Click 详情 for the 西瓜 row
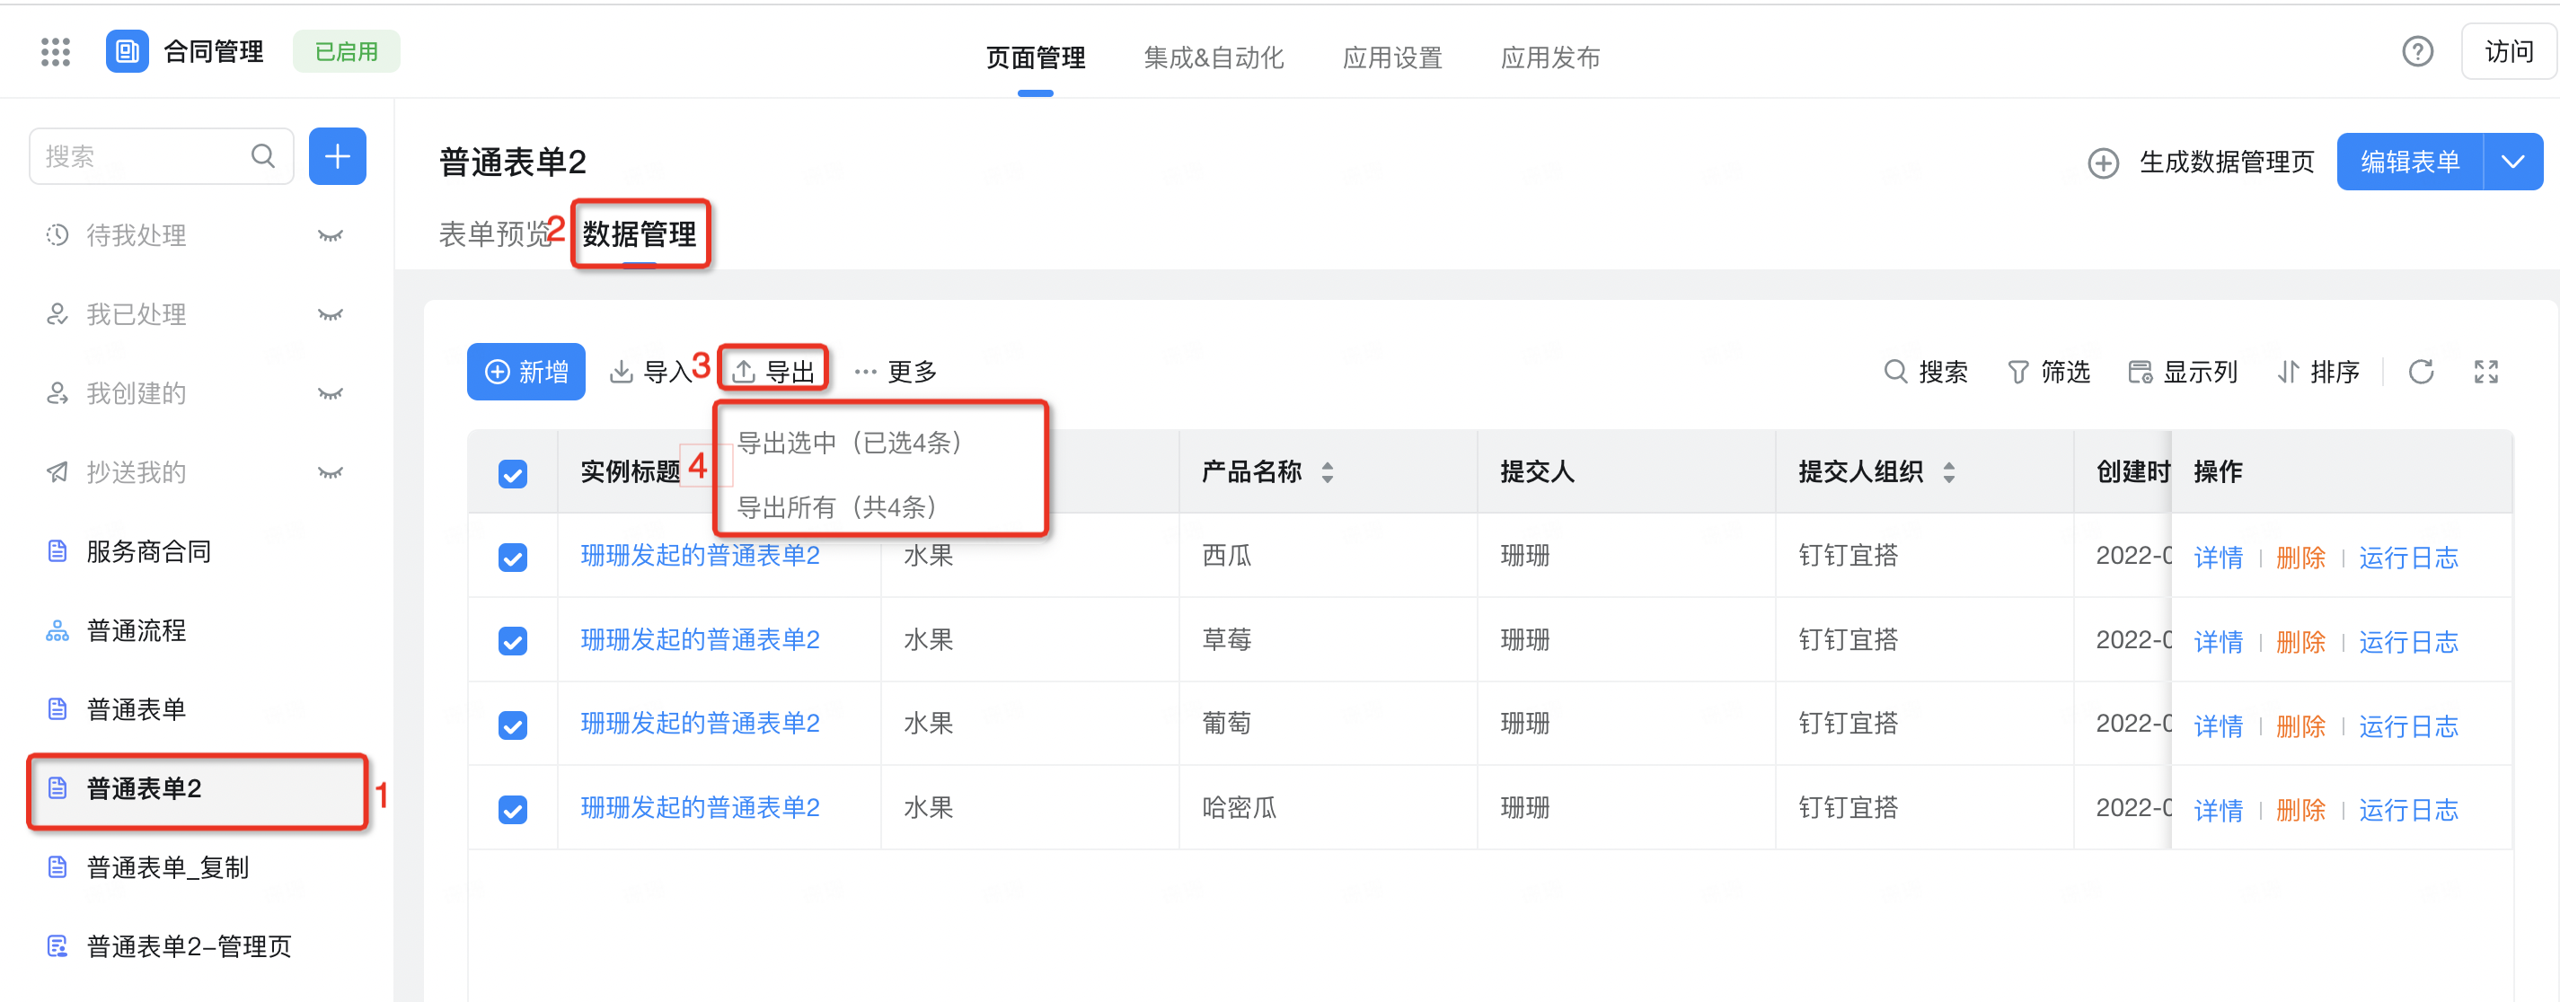 [x=2218, y=558]
